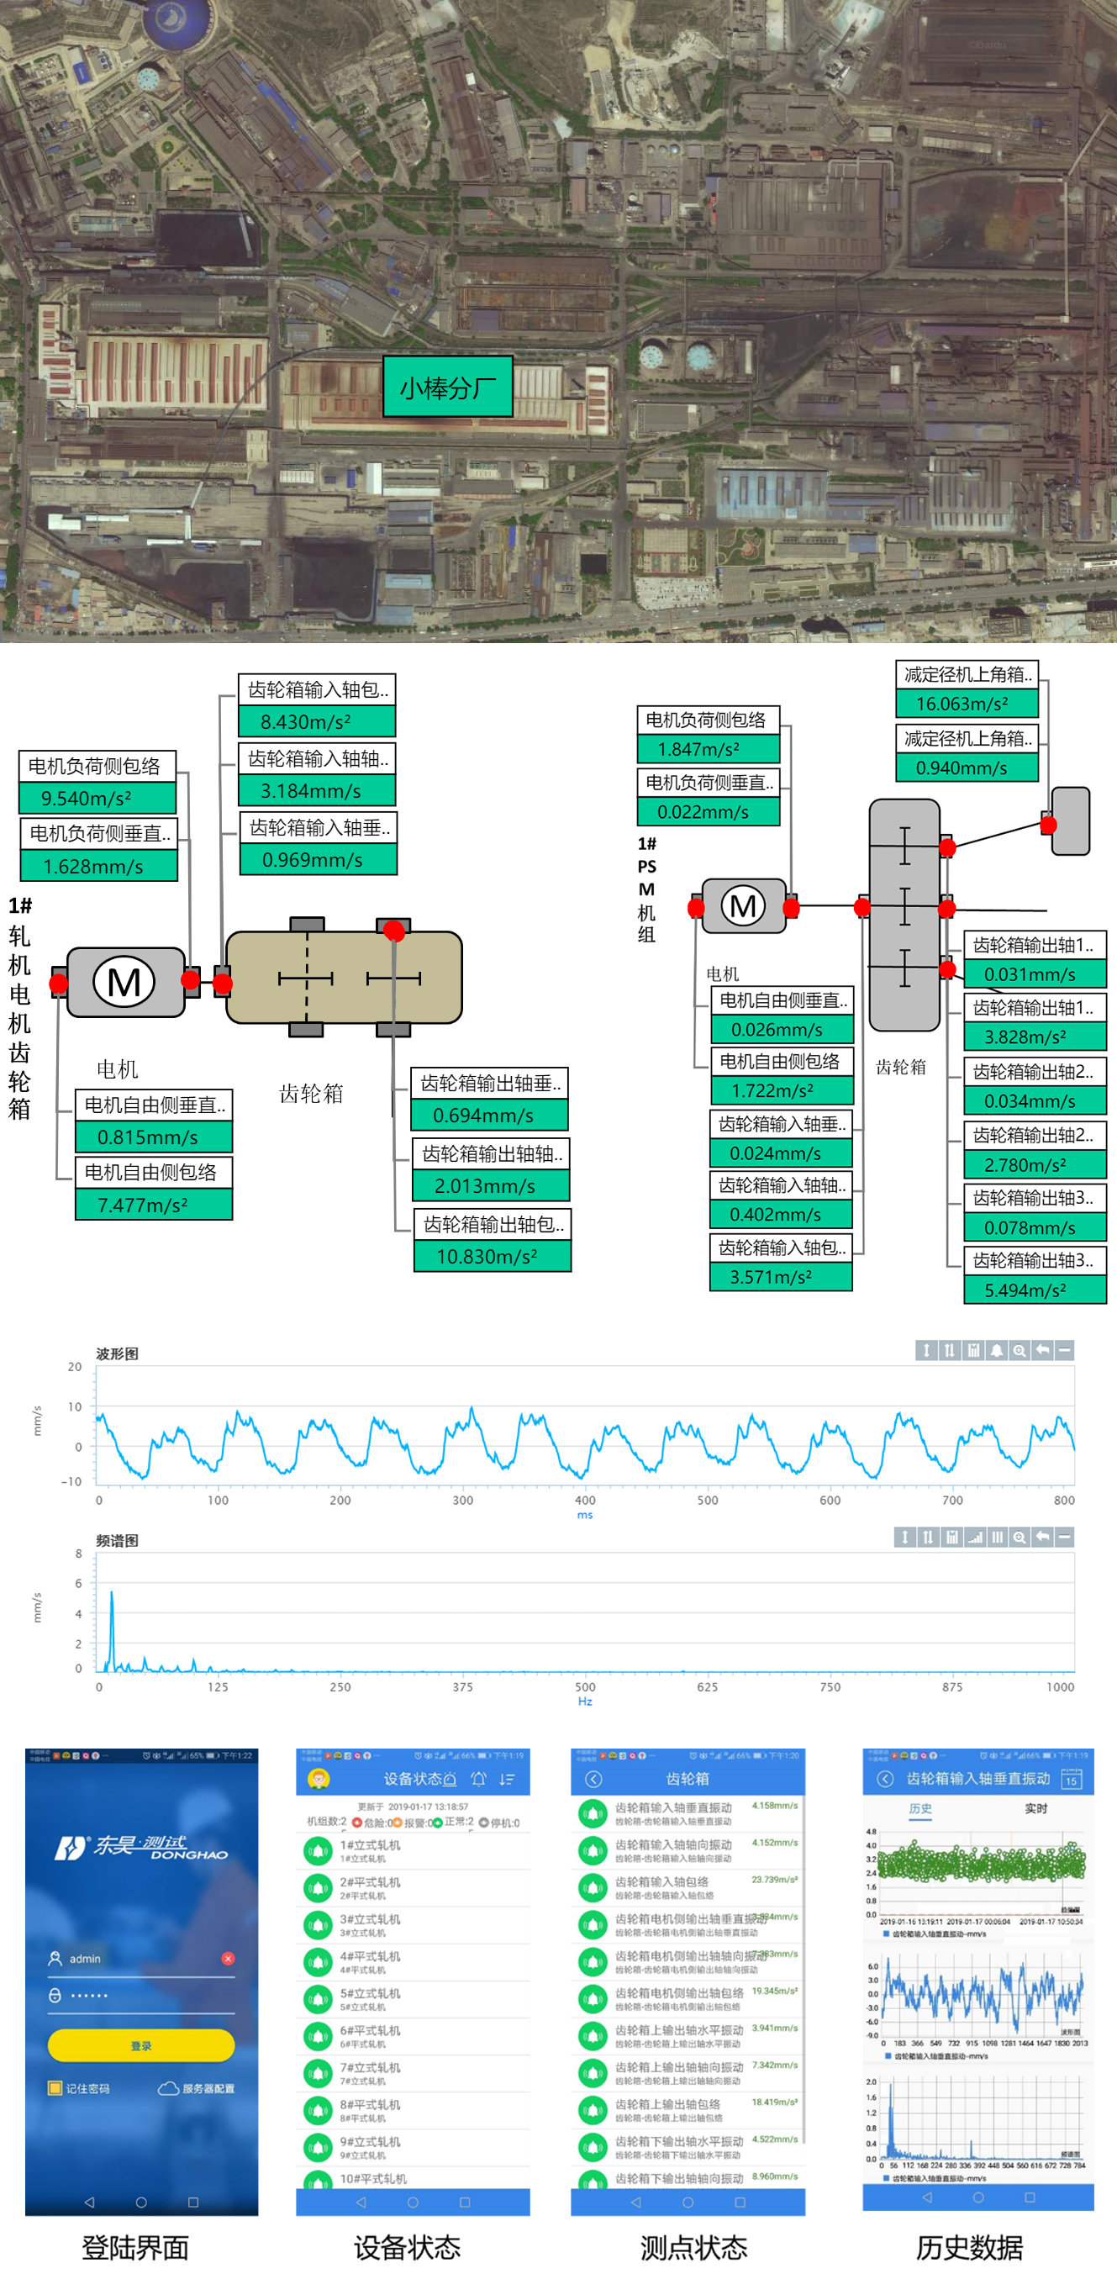Image resolution: width=1117 pixels, height=2279 pixels.
Task: Open the sort dropdown in the 设备状态 header
Action: (507, 1779)
